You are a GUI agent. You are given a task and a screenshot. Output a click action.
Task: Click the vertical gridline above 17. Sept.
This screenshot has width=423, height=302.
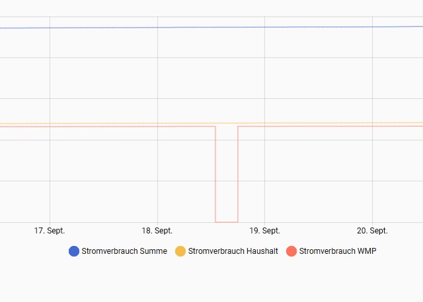50,79
